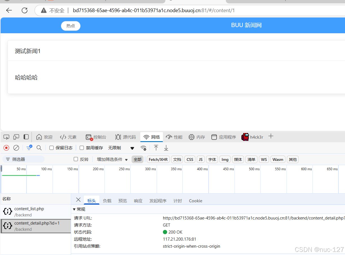345x255 pixels.
Task: Check the 反转 filter checkbox
Action: click(76, 159)
